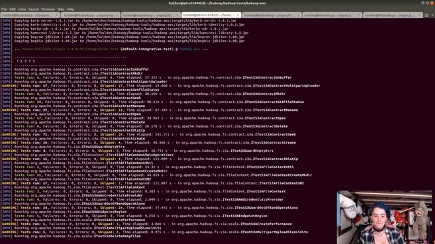Click the Running ITestS3AMultipartUploadSizeLimits line

tap(81, 228)
